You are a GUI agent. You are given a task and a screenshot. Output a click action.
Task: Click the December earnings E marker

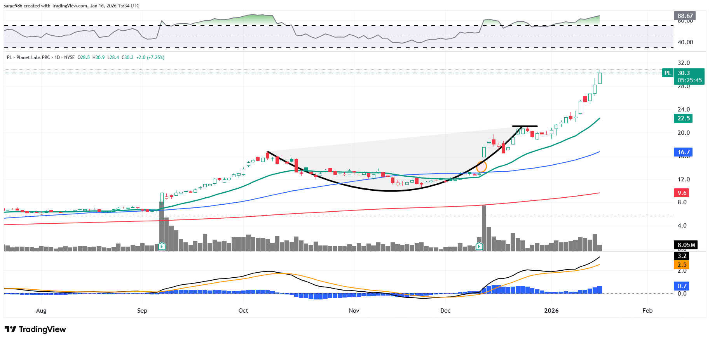[480, 246]
